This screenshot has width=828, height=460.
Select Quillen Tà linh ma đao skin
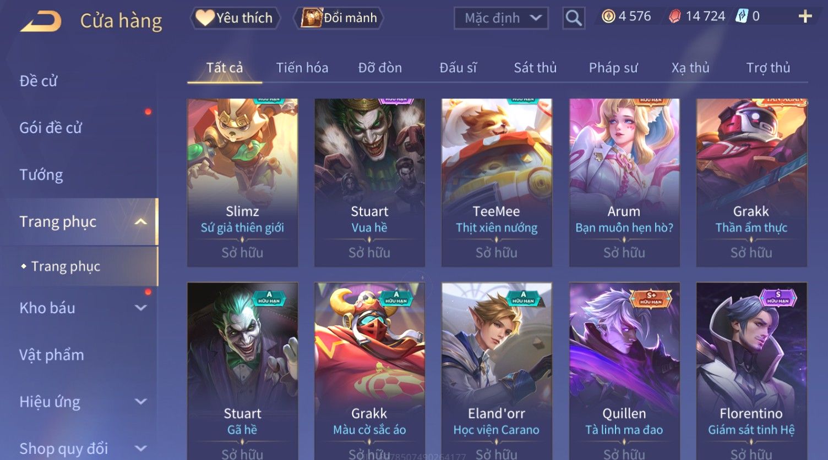pyautogui.click(x=624, y=371)
